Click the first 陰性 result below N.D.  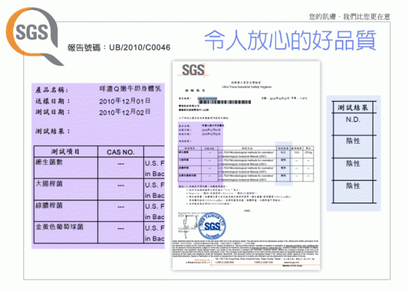353,141
